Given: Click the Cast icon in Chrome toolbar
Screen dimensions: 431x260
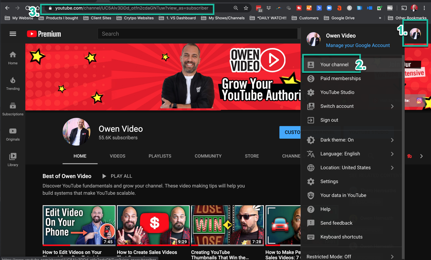Looking at the screenshot, I should (404, 8).
